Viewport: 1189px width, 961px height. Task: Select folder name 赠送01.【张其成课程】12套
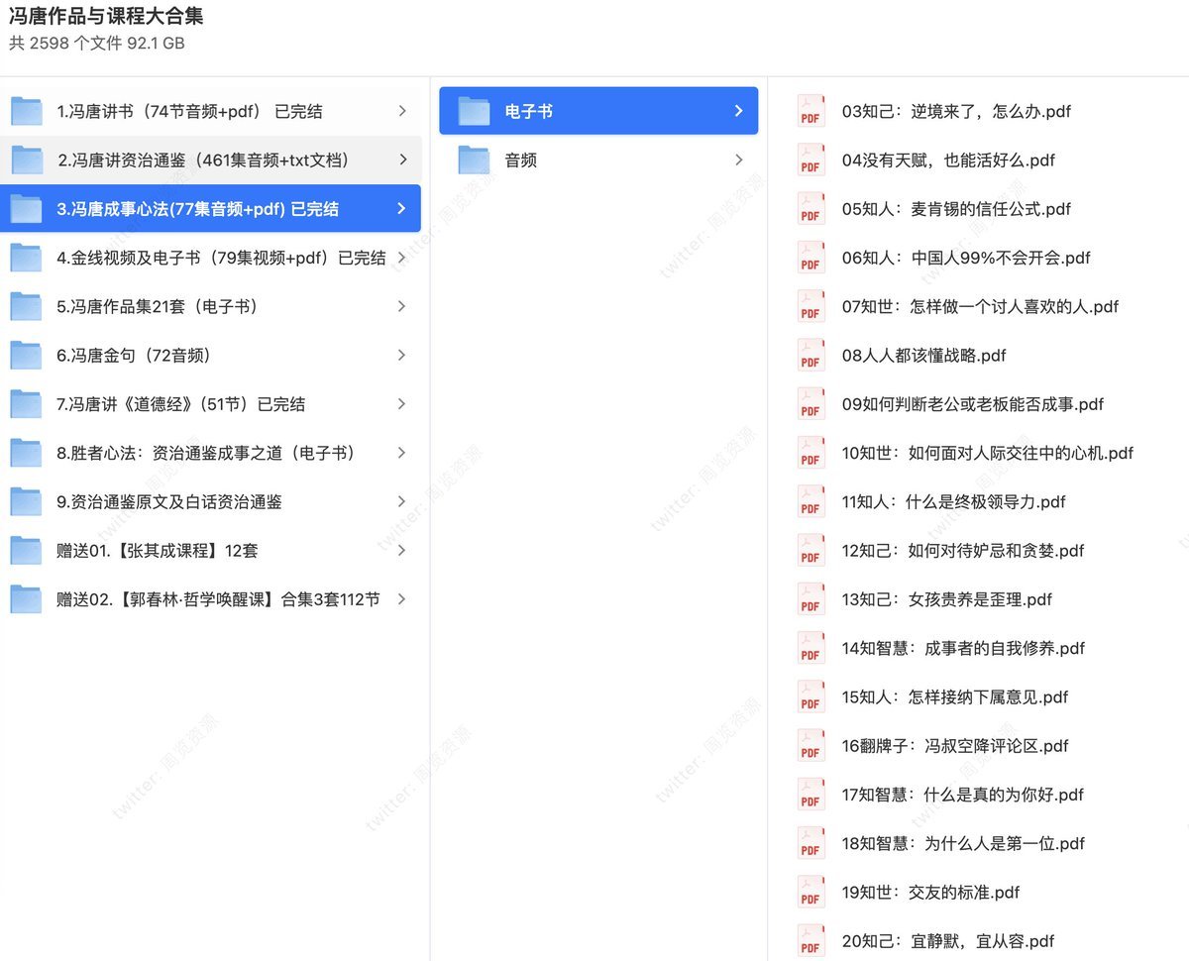click(x=158, y=550)
